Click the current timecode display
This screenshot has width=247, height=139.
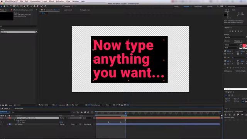coord(5,112)
